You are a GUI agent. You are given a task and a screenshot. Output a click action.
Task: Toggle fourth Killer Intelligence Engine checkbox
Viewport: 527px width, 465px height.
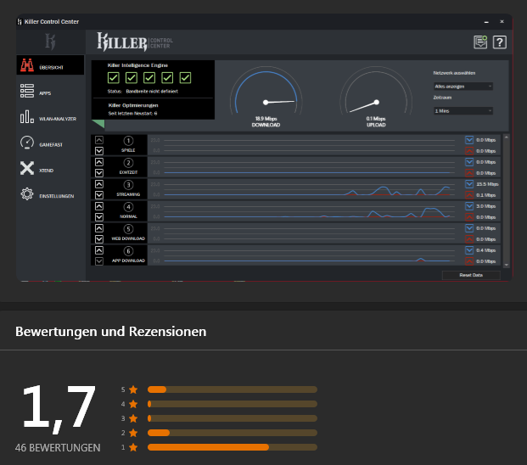click(x=167, y=77)
